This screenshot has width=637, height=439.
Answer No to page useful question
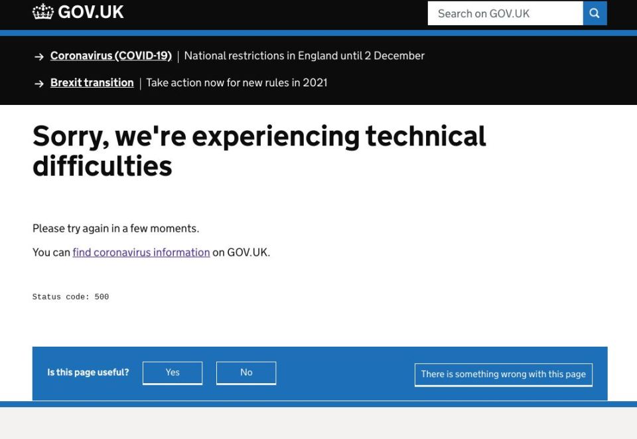tap(246, 373)
